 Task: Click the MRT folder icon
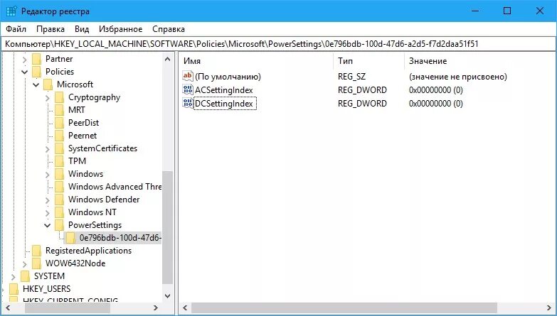pos(59,110)
